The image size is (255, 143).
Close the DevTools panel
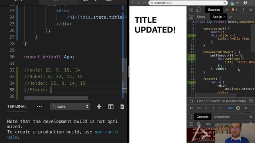click(251, 10)
